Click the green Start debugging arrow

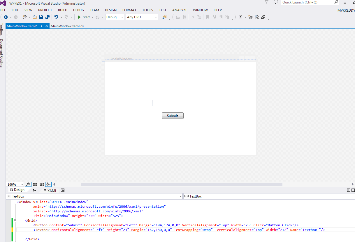click(79, 17)
